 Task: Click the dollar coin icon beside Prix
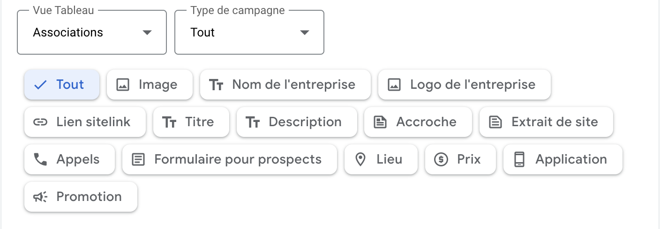(441, 159)
